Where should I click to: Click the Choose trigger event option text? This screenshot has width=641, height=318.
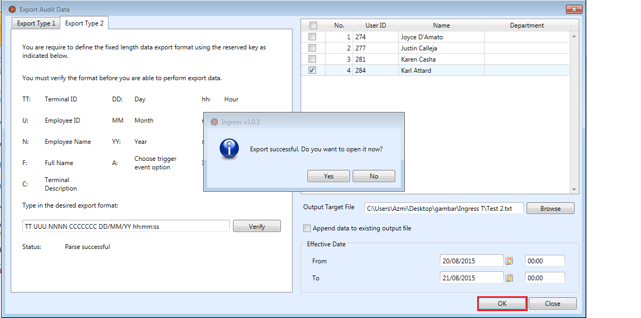155,163
